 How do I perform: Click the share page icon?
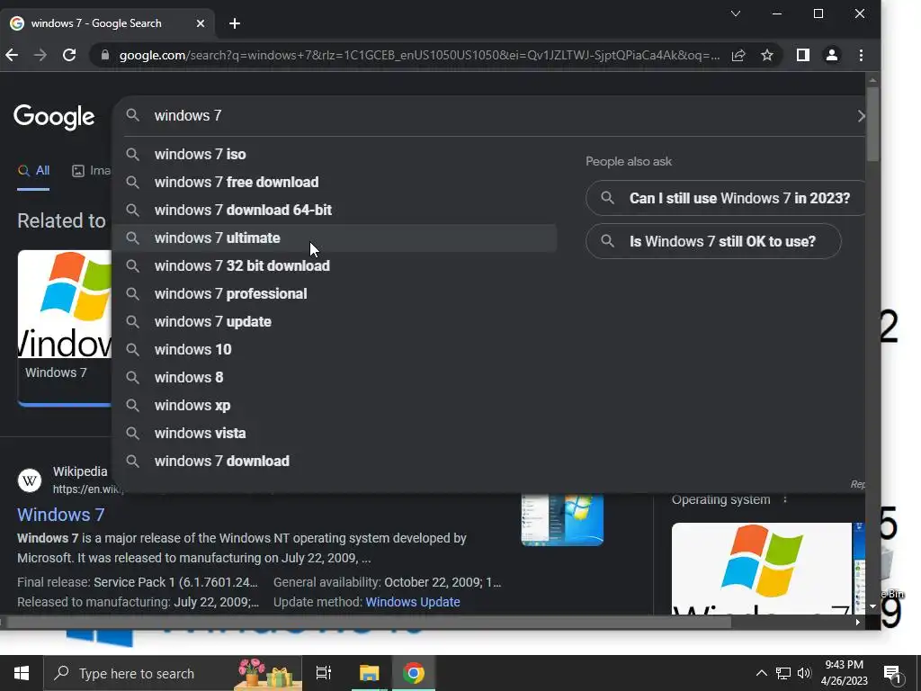click(738, 55)
